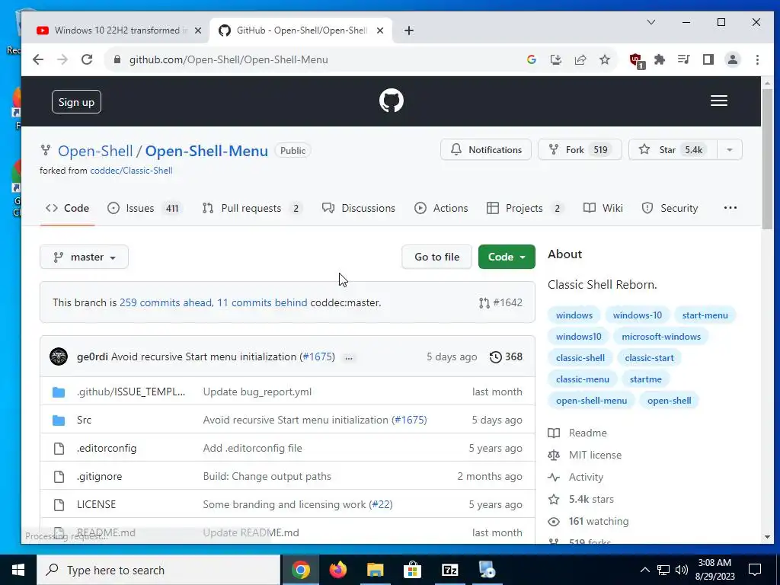780x585 pixels.
Task: Show hidden system tray icons chevron
Action: point(644,570)
